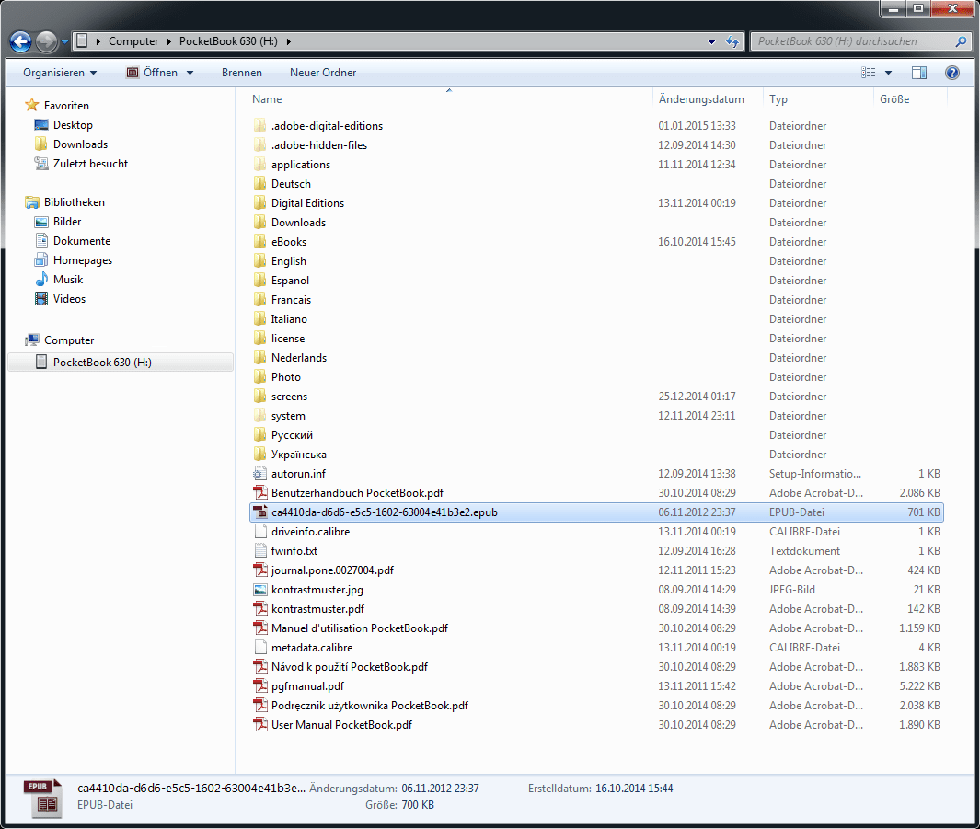Click the PocketBook 630 search field
980x829 pixels.
[853, 41]
